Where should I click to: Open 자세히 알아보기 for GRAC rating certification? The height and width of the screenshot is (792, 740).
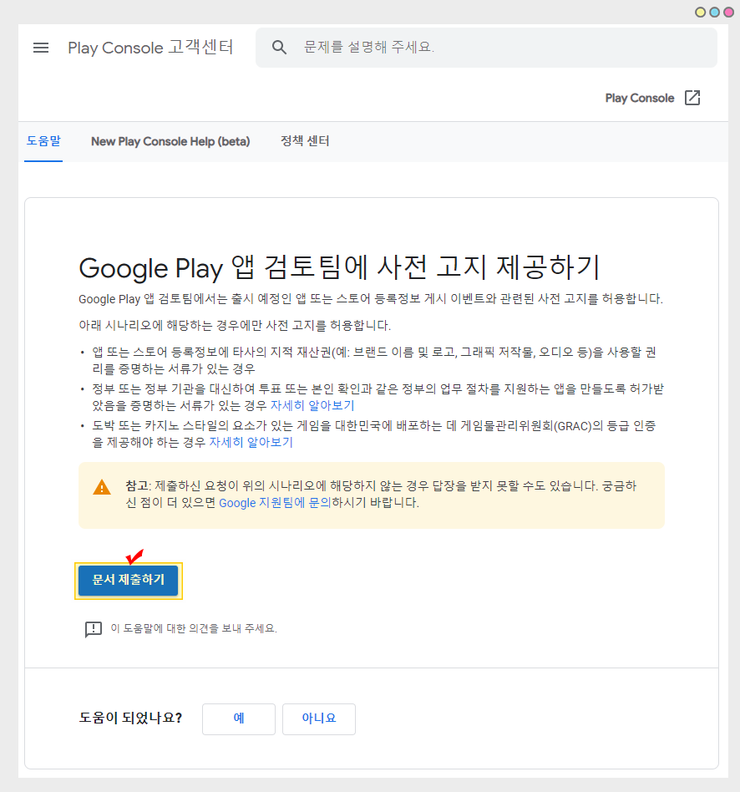tap(251, 442)
